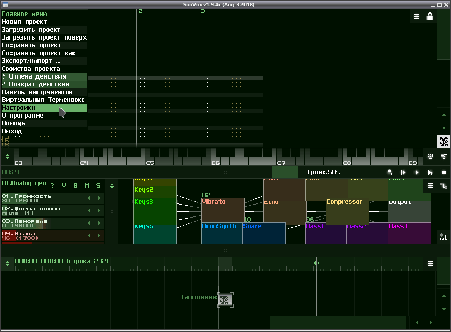Click up-down arrows beside controller list
This screenshot has height=332, width=451.
pyautogui.click(x=112, y=186)
